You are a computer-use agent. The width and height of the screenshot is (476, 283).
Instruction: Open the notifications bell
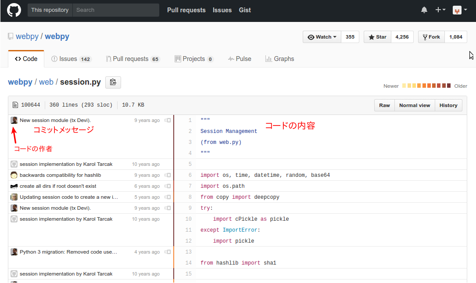tap(424, 10)
